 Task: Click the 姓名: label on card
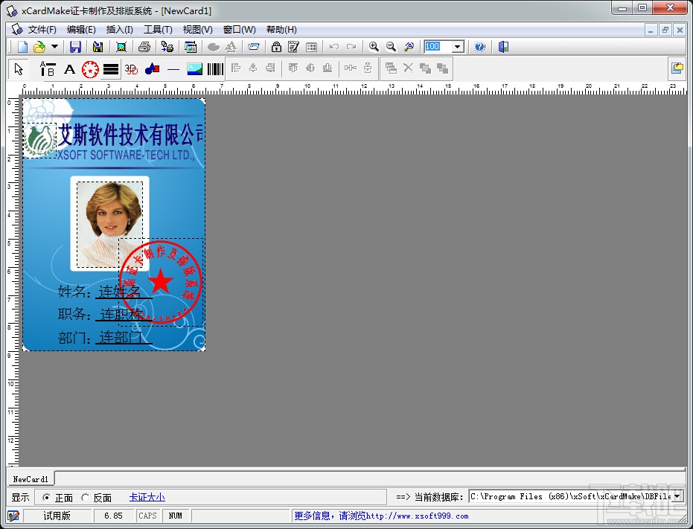coord(74,291)
